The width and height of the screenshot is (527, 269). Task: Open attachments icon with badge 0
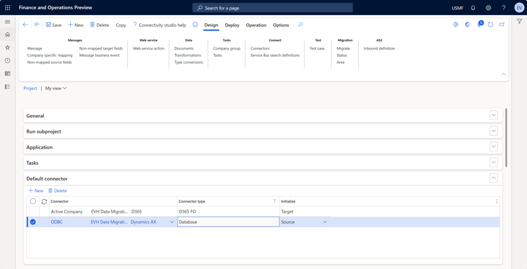tap(481, 24)
